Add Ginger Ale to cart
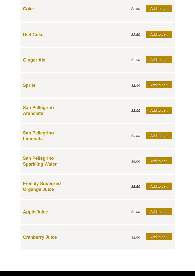 coord(159,60)
